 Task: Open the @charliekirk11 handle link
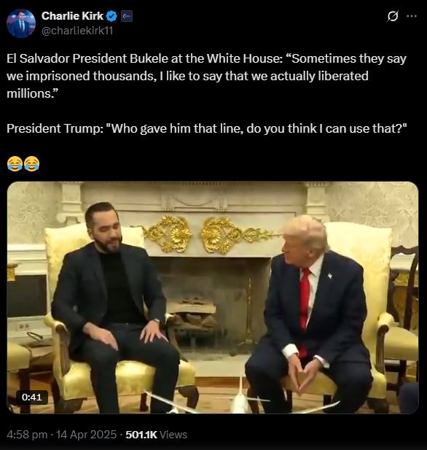click(x=77, y=31)
